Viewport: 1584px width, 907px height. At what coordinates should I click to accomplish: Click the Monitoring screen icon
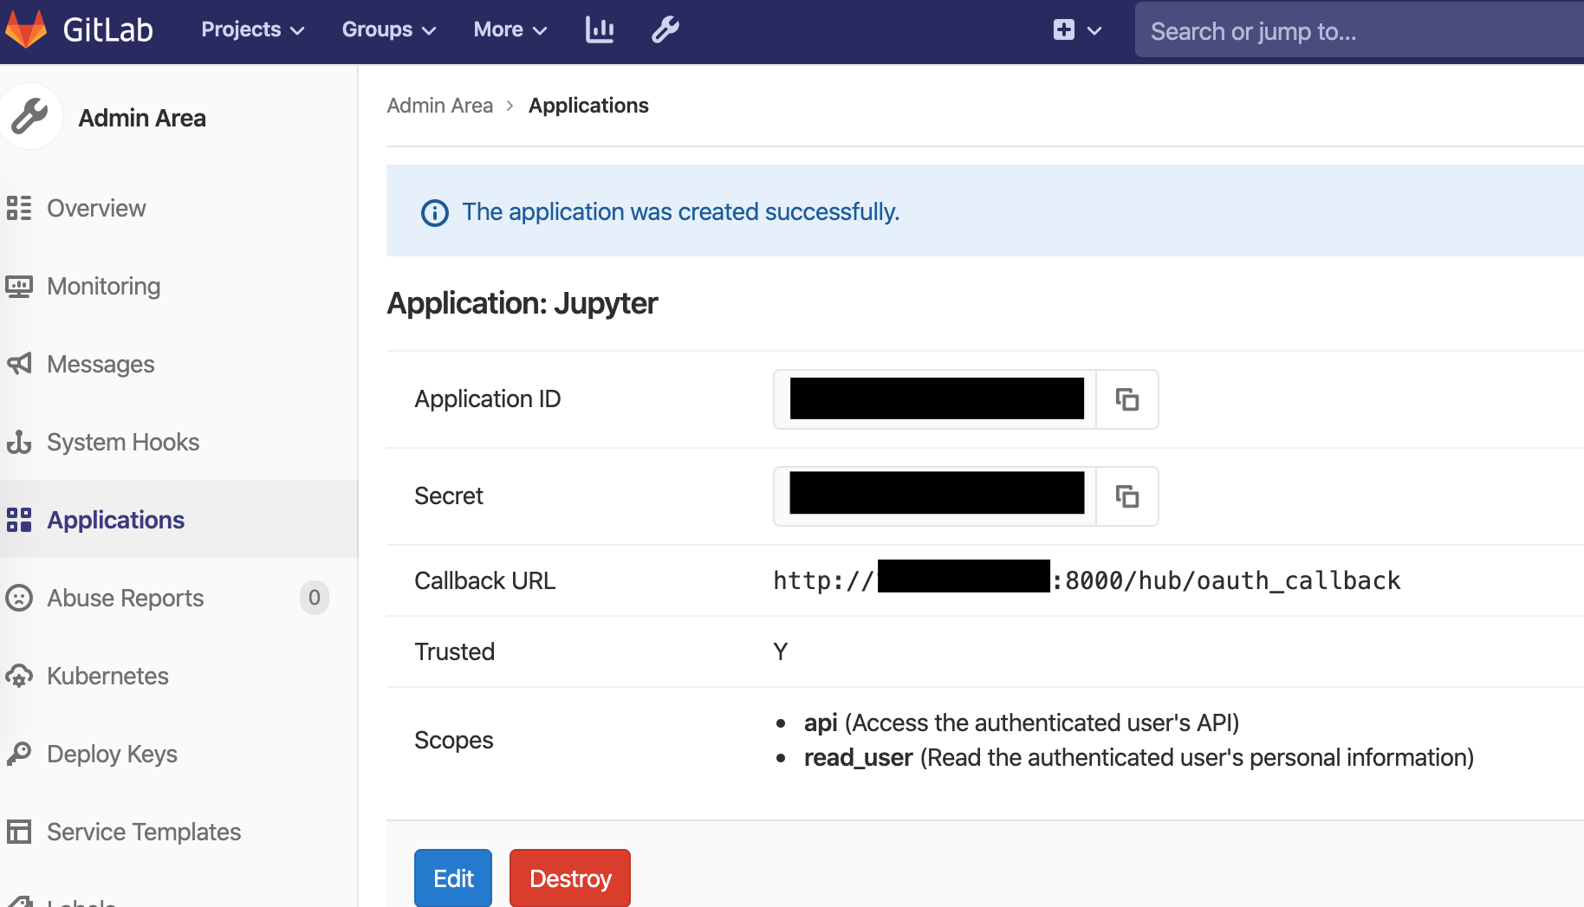[x=19, y=286]
